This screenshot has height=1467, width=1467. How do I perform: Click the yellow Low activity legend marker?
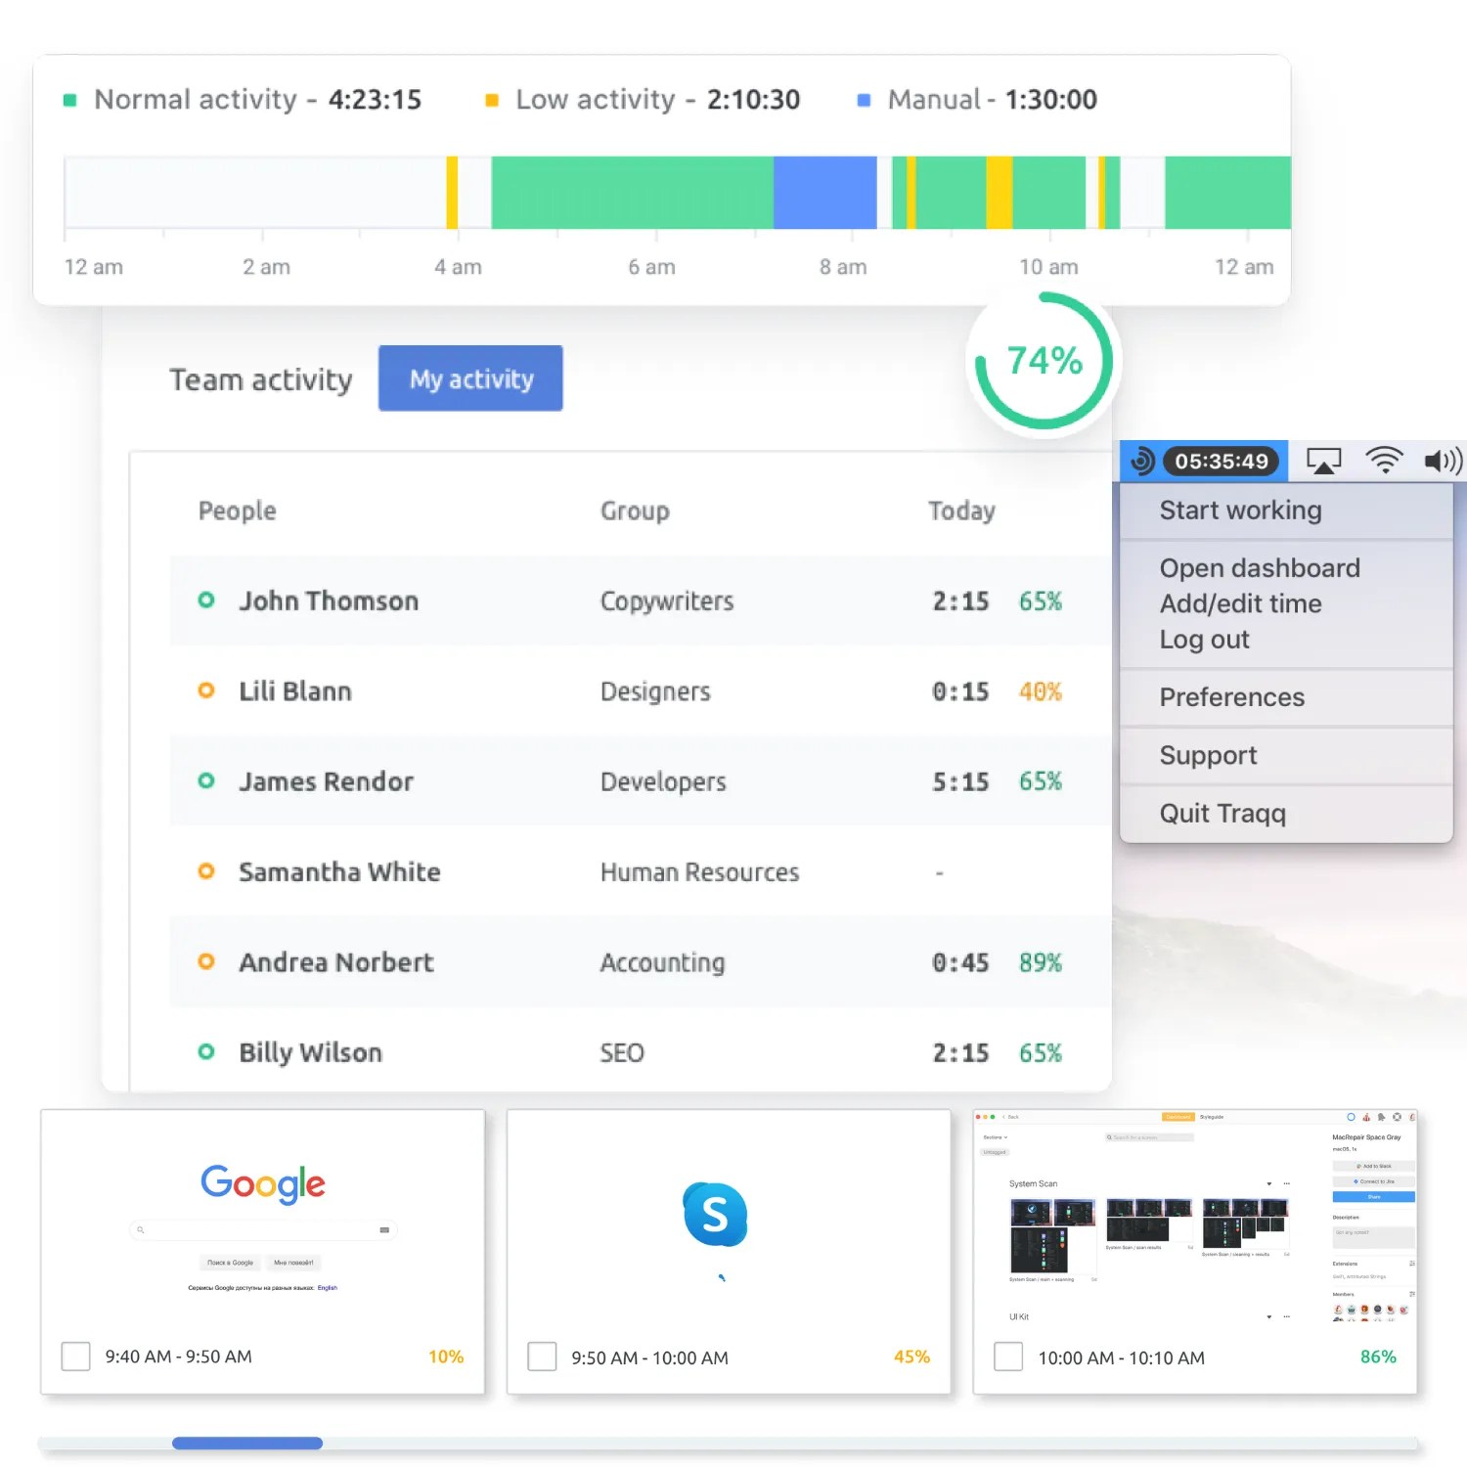click(x=492, y=99)
